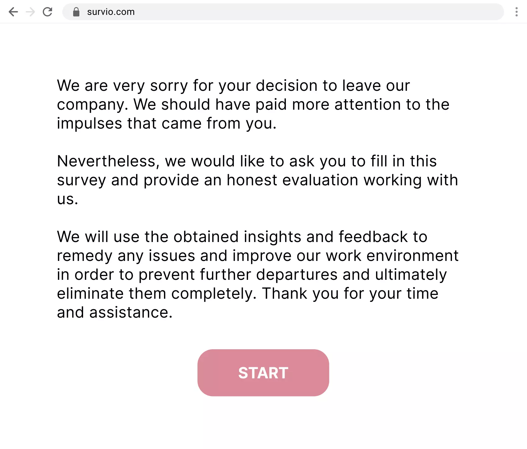The width and height of the screenshot is (527, 449).
Task: Open Chrome settings from the kebab menu
Action: pyautogui.click(x=516, y=12)
